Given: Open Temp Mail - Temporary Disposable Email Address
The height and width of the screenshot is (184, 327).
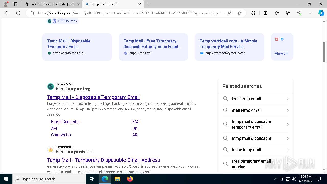Looking at the screenshot, I should tap(103, 160).
